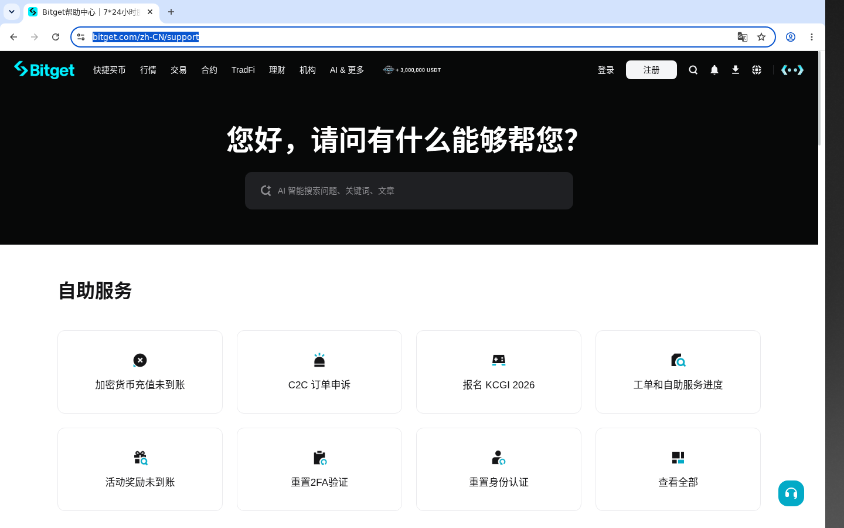Screen dimensions: 844x528
Task: Open browser profile icon
Action: (x=791, y=37)
